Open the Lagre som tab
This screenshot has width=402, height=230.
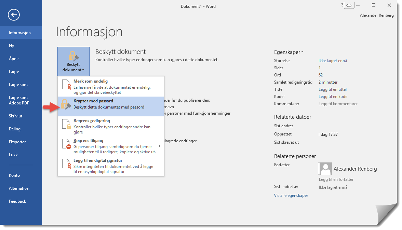click(18, 85)
